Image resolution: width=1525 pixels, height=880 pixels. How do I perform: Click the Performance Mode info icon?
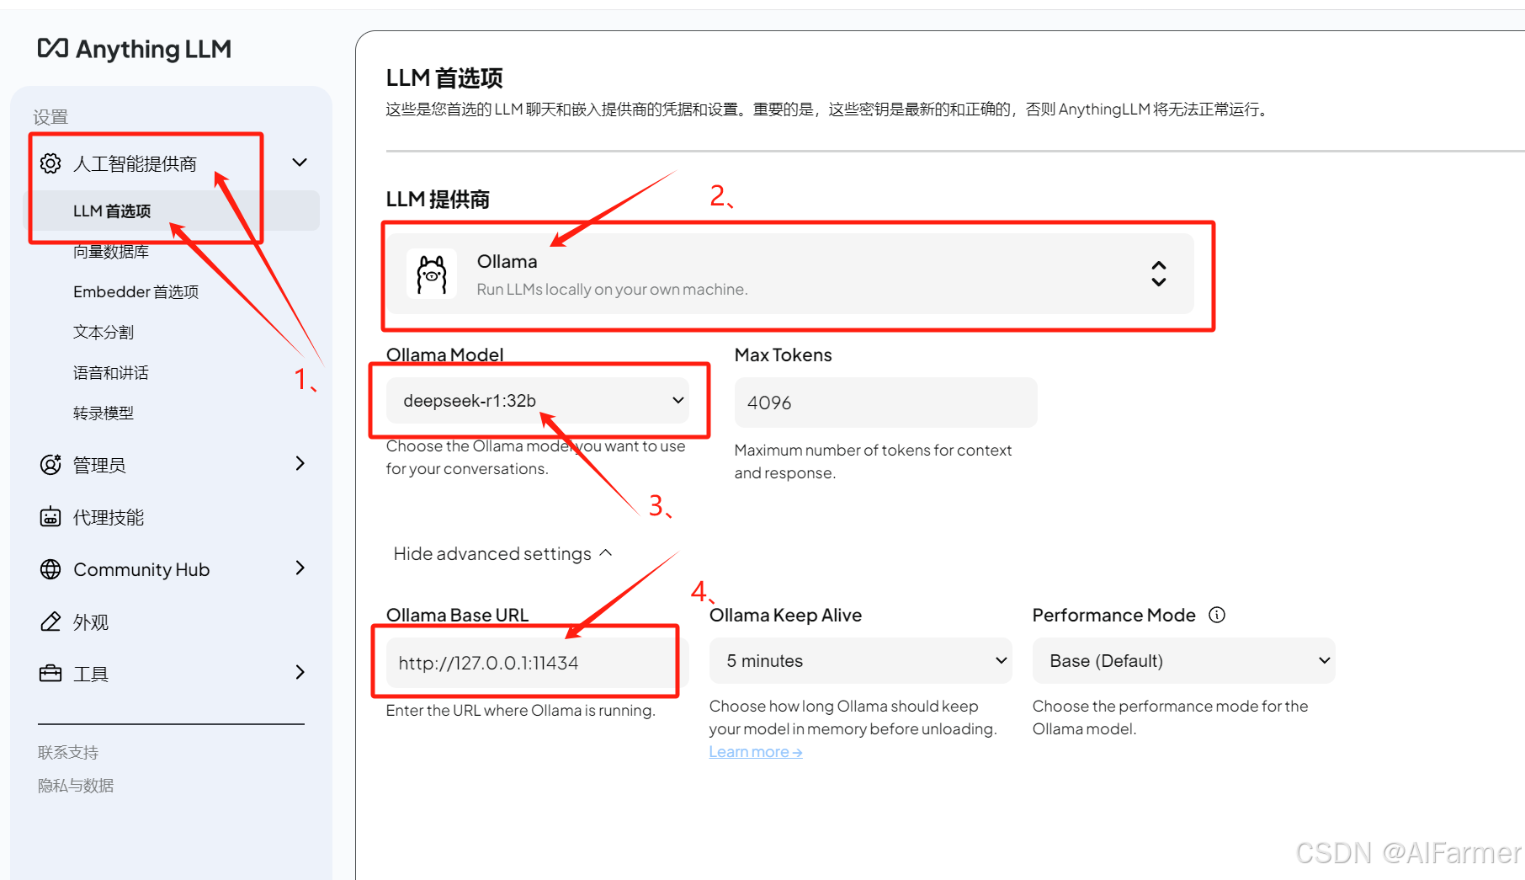(1217, 615)
